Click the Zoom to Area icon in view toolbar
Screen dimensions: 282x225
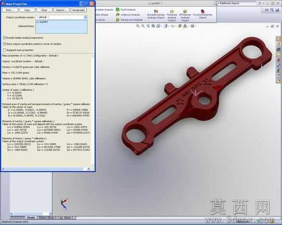tap(143, 26)
